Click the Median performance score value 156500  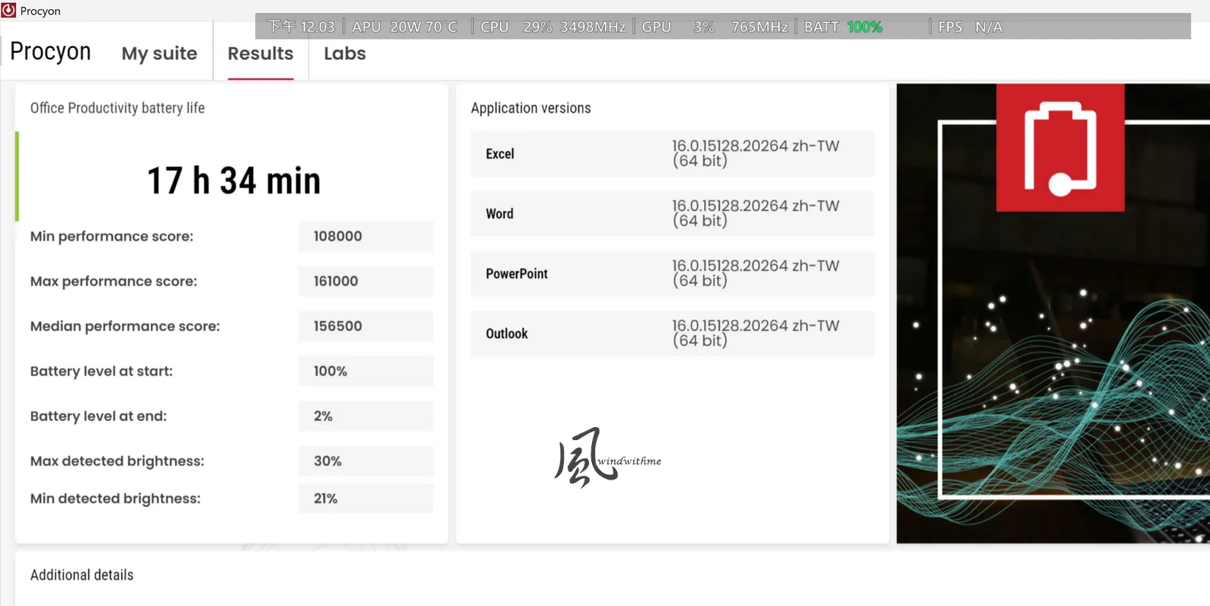pos(366,326)
